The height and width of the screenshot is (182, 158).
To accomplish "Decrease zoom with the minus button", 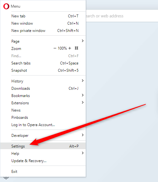I will pos(55,48).
